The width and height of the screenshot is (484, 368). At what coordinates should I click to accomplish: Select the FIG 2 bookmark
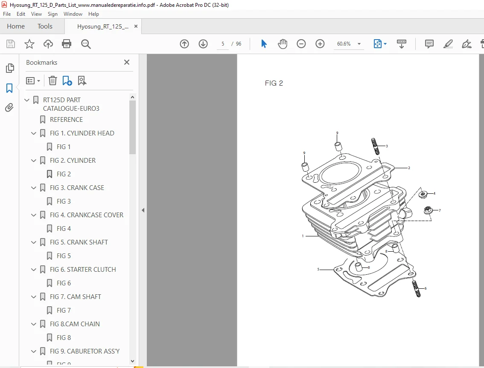64,174
